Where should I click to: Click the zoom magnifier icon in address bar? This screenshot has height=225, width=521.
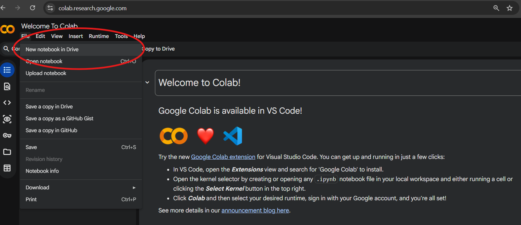point(496,8)
